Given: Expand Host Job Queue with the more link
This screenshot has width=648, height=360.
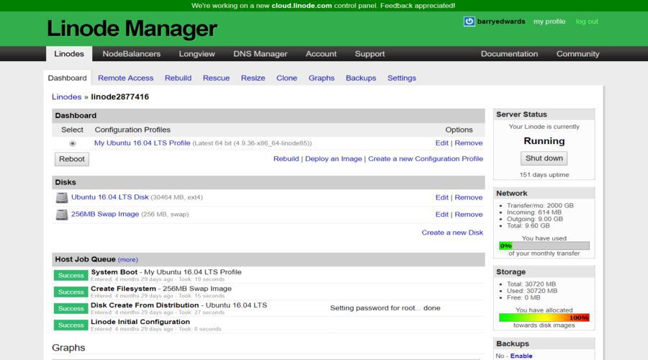Looking at the screenshot, I should (128, 260).
